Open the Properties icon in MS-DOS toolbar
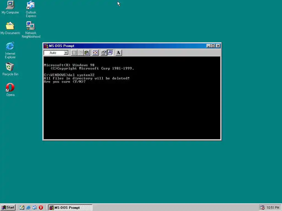 (x=104, y=53)
